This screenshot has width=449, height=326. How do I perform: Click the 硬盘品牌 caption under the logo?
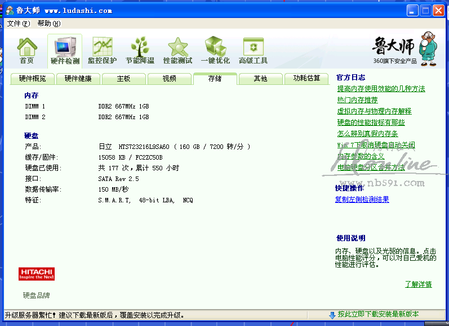coord(37,296)
